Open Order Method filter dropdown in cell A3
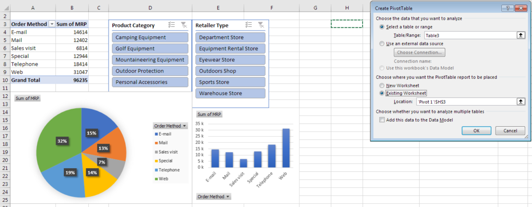This screenshot has width=532, height=207. [52, 24]
